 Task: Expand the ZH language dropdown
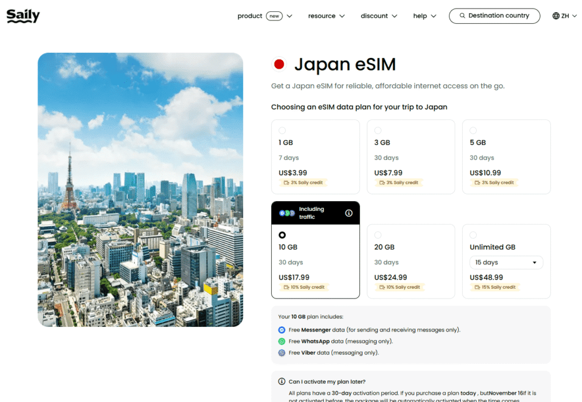point(575,16)
